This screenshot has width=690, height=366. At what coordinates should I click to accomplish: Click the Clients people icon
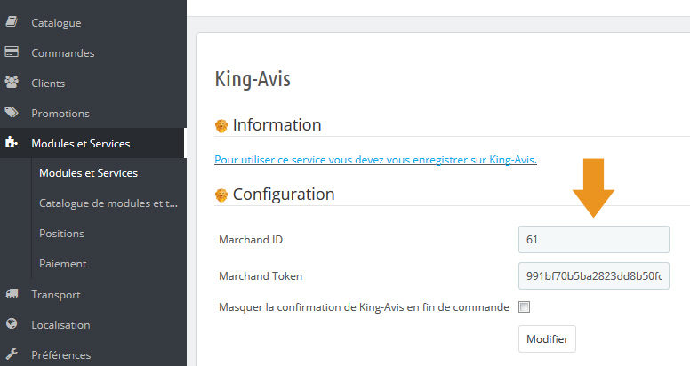pyautogui.click(x=12, y=82)
